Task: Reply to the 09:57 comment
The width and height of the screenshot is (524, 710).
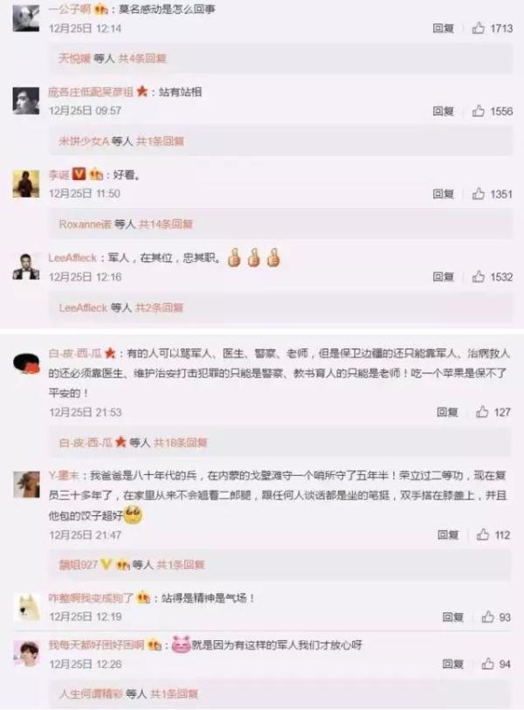Action: click(443, 111)
